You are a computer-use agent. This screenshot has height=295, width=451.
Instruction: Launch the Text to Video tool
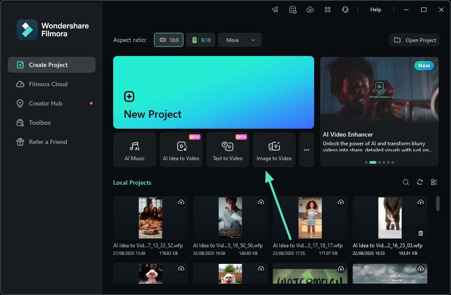point(228,150)
